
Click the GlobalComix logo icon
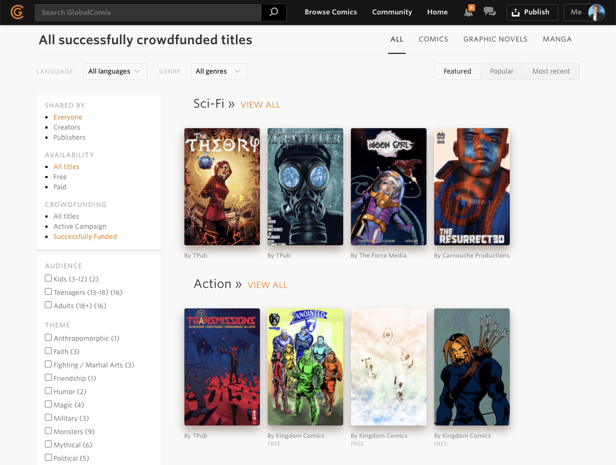[x=17, y=12]
